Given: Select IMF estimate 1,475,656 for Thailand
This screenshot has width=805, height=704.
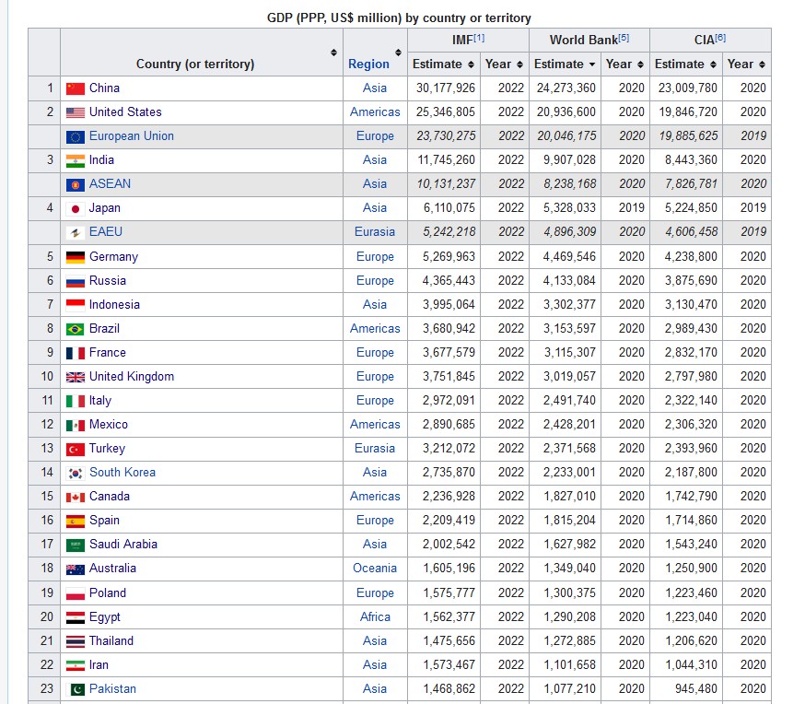Looking at the screenshot, I should [x=449, y=640].
